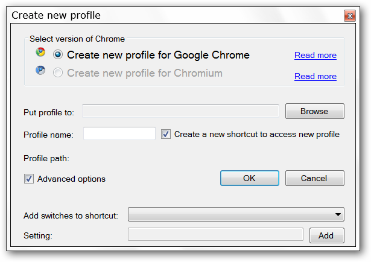
Task: Expand Add switches to shortcut dropdown
Action: click(x=236, y=215)
